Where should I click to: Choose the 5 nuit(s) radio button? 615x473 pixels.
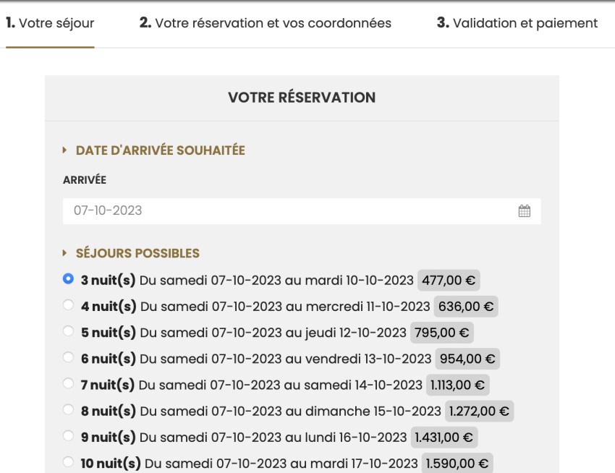(68, 331)
